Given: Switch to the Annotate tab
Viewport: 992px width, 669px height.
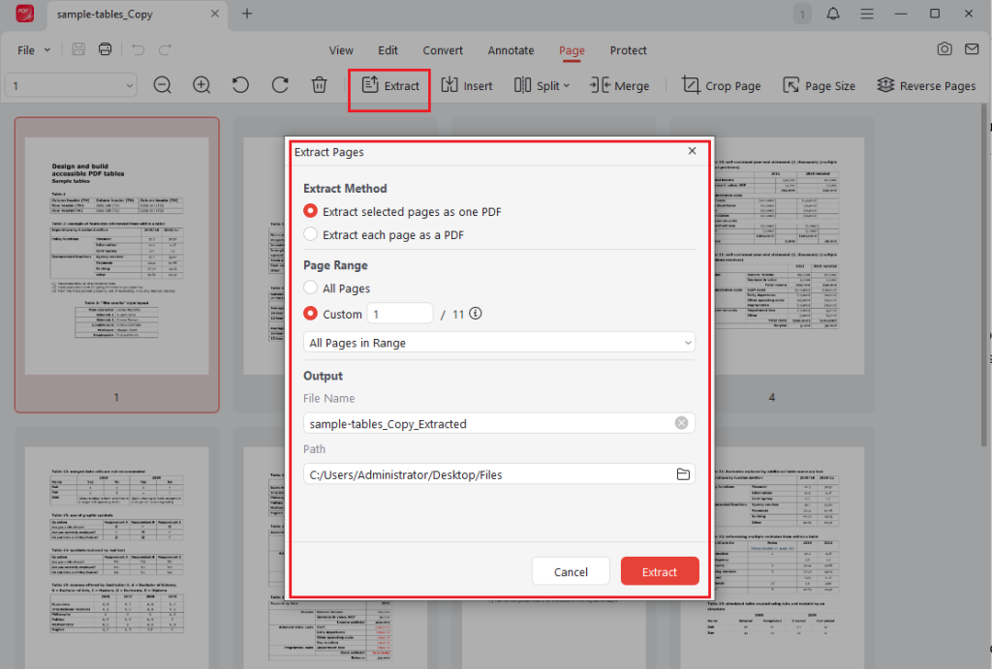Looking at the screenshot, I should pyautogui.click(x=511, y=50).
